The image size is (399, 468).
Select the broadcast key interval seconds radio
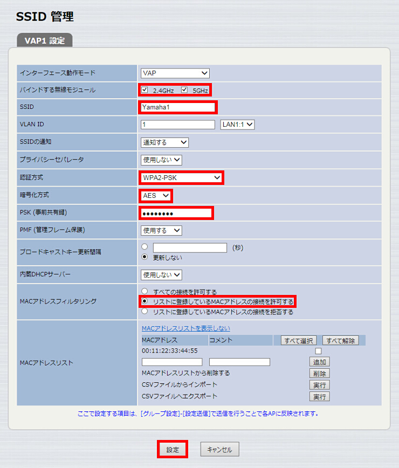145,246
